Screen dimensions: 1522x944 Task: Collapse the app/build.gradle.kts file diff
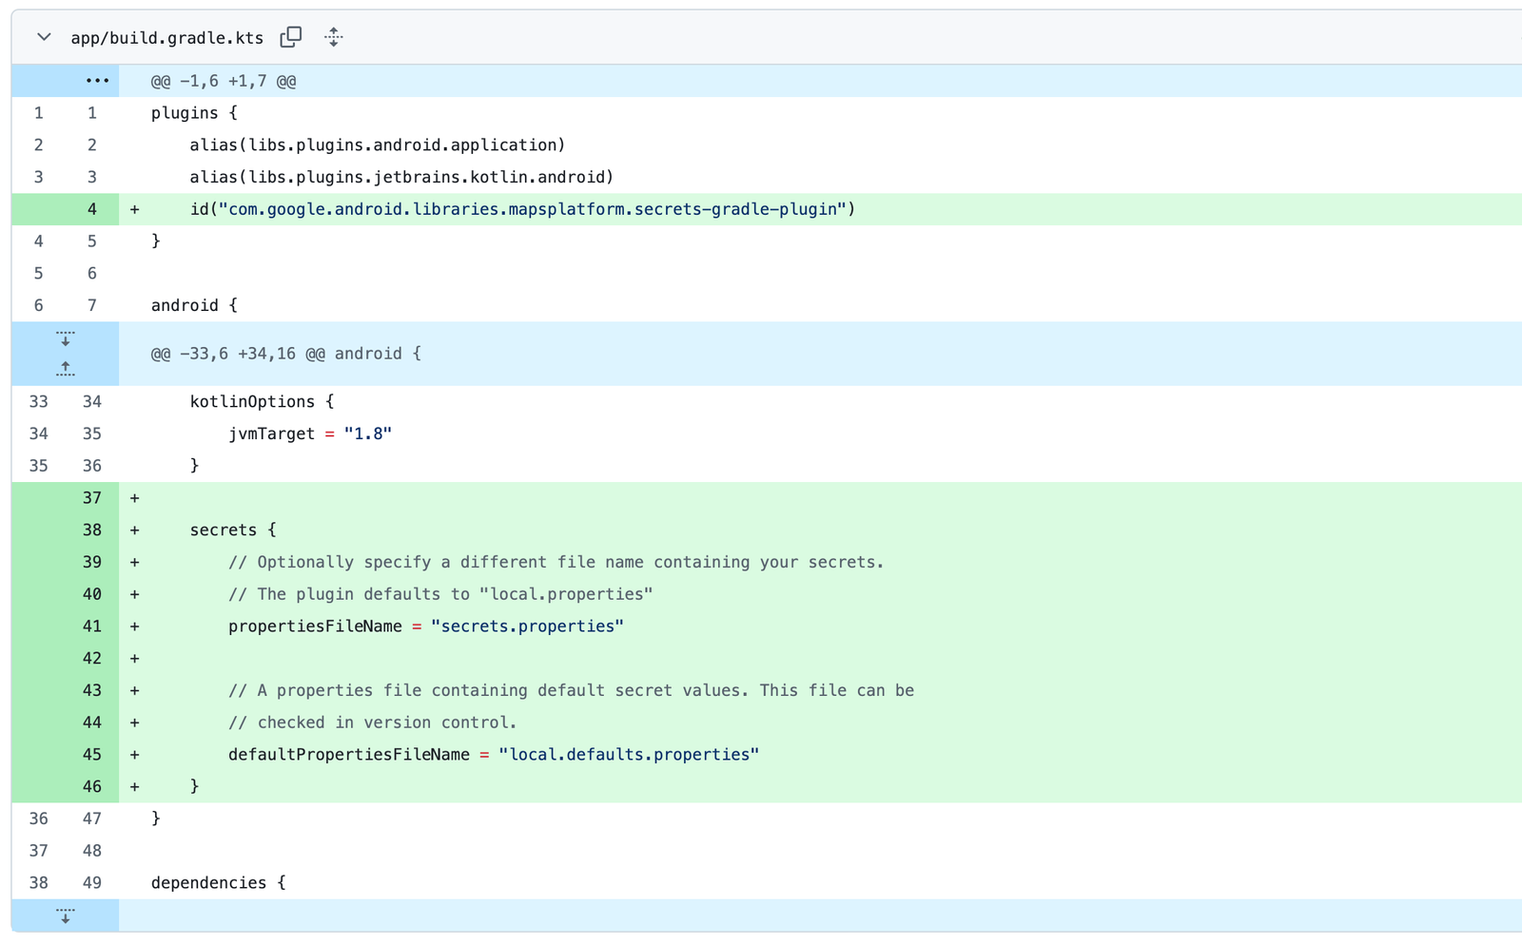tap(44, 37)
